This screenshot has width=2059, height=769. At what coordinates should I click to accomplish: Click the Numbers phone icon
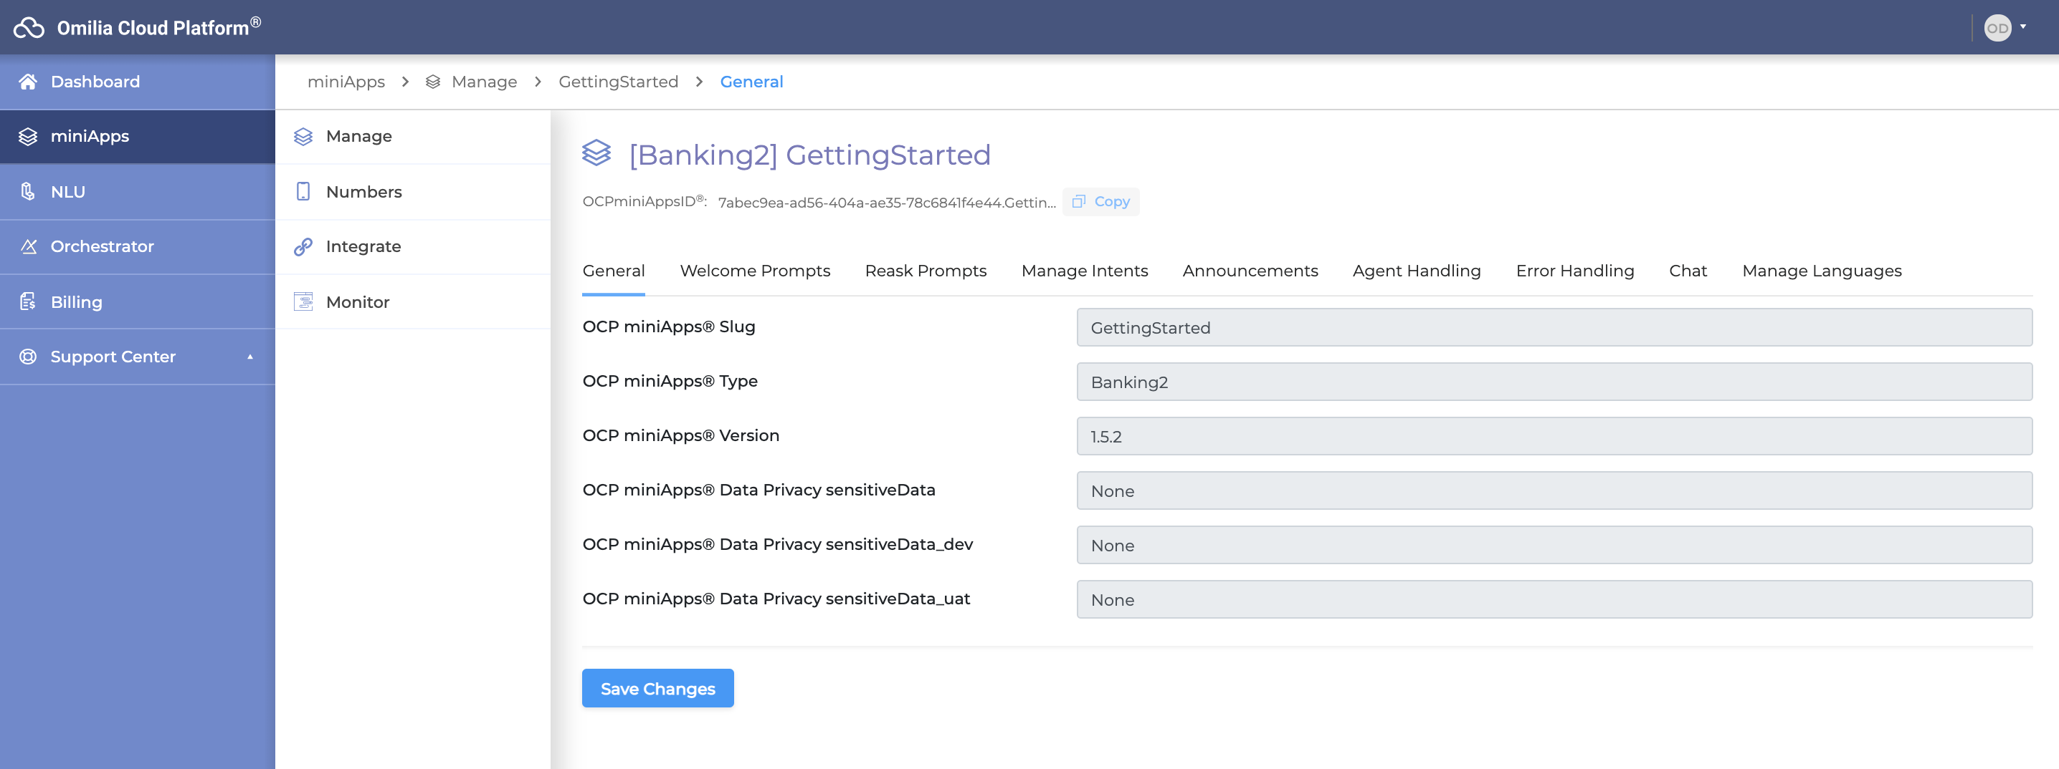[303, 192]
